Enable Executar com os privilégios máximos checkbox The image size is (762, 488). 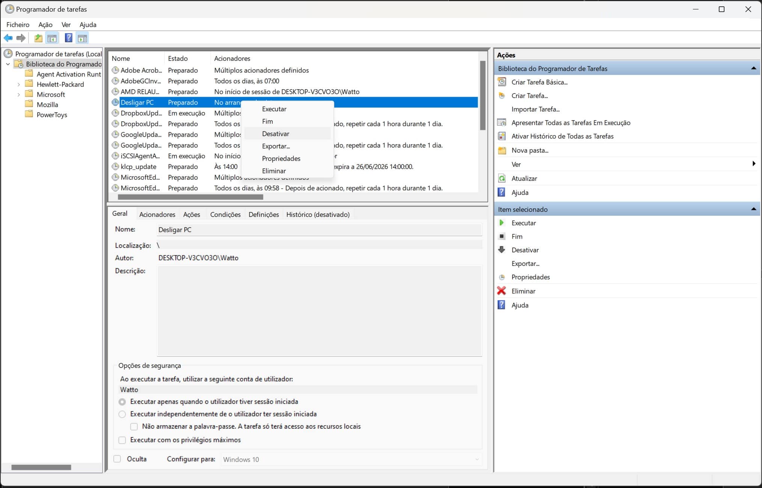[x=122, y=440]
